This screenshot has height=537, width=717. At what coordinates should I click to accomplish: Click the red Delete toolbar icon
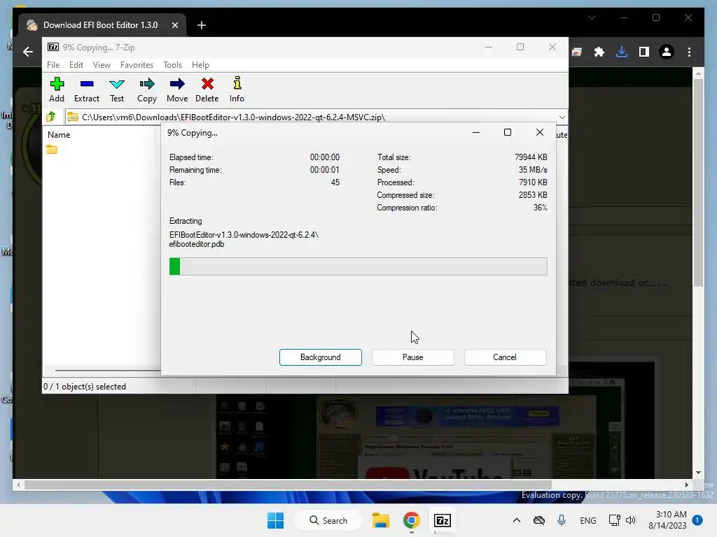pyautogui.click(x=207, y=89)
